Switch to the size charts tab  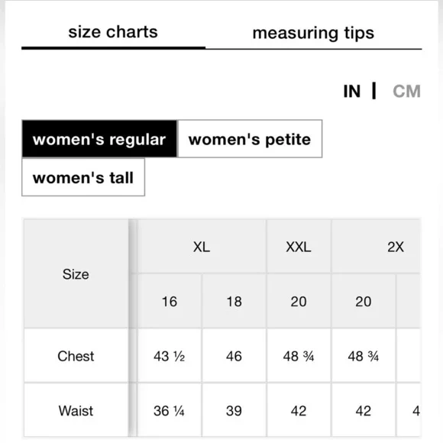coord(113,32)
